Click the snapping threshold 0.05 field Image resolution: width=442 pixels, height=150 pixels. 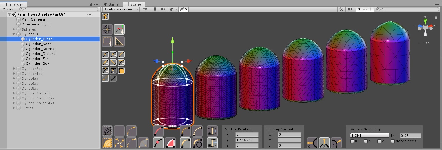click(x=410, y=135)
